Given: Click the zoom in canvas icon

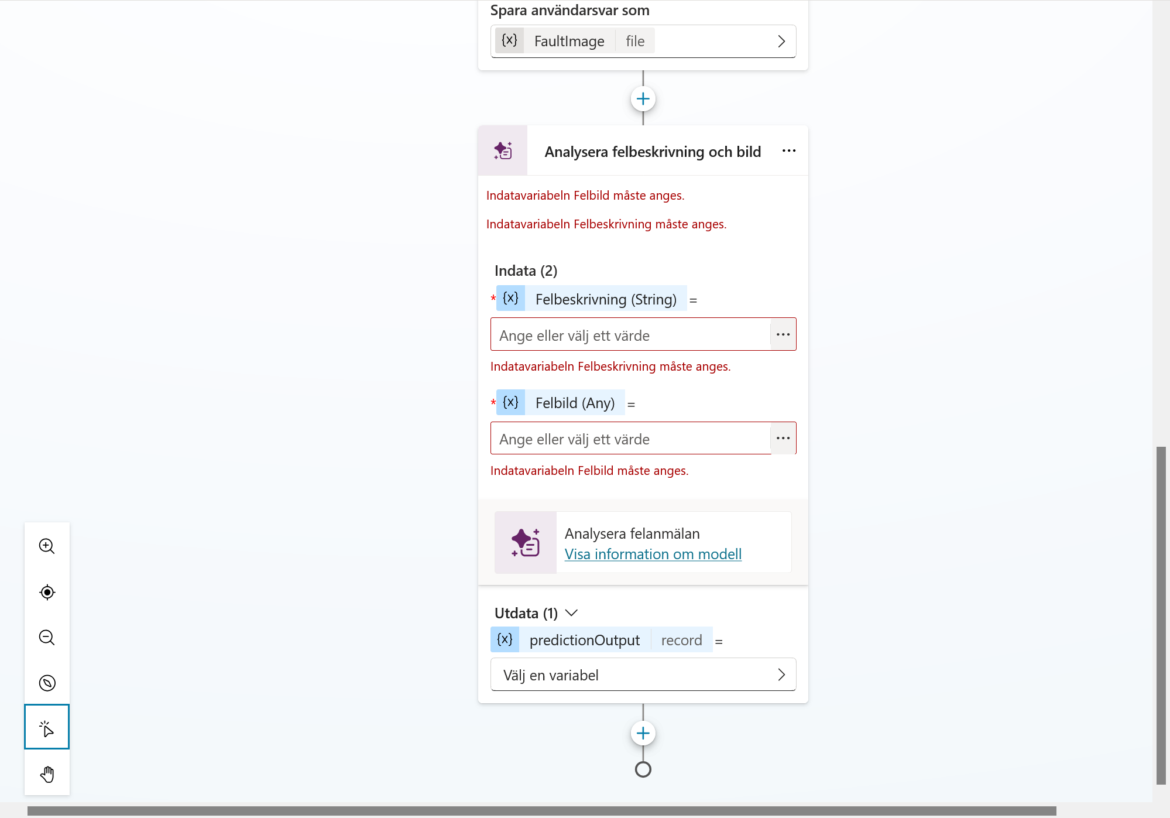Looking at the screenshot, I should click(x=47, y=546).
